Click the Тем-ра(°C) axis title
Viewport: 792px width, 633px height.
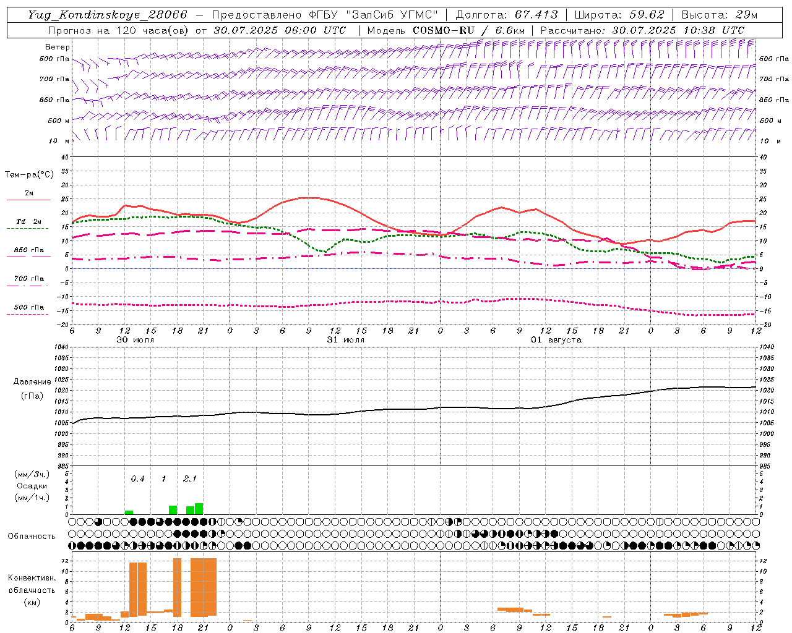point(29,175)
